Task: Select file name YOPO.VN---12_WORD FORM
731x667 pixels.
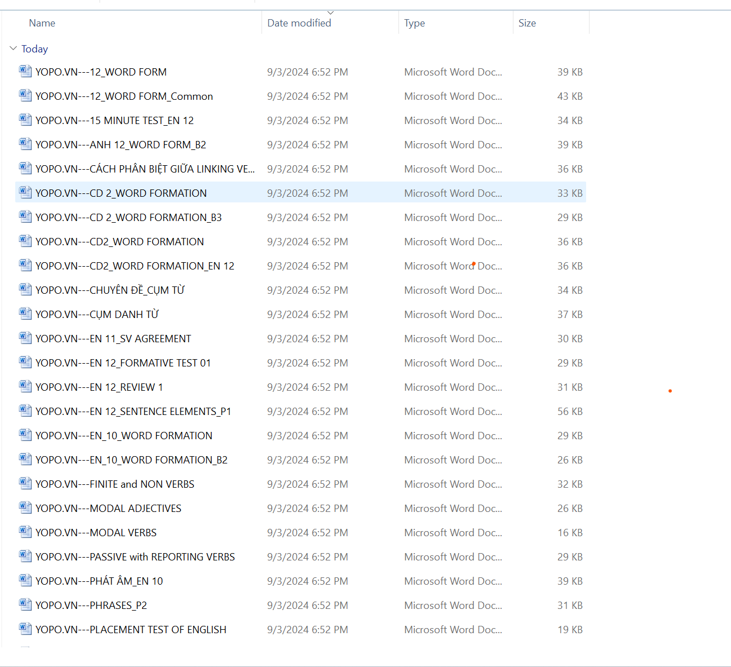Action: [101, 72]
